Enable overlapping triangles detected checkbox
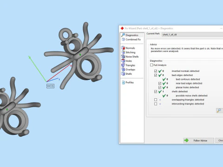This screenshot has width=223, height=167. point(156,100)
